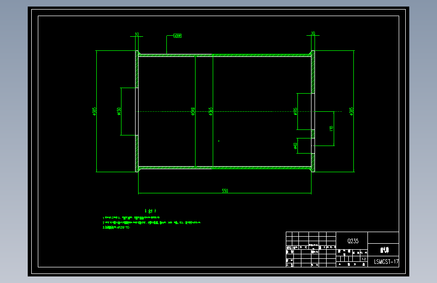Select the right ø385 flange dimension

point(351,111)
